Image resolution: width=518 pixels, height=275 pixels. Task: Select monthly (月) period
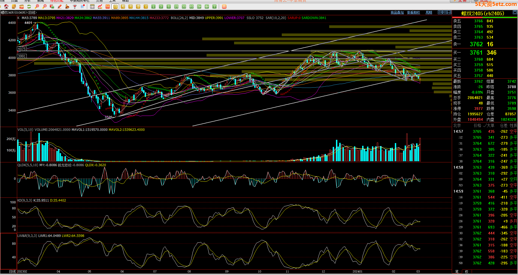pyautogui.click(x=131, y=7)
